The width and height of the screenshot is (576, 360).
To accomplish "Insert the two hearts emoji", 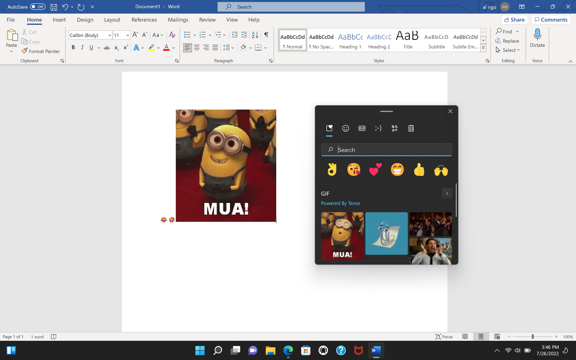I will [x=375, y=170].
